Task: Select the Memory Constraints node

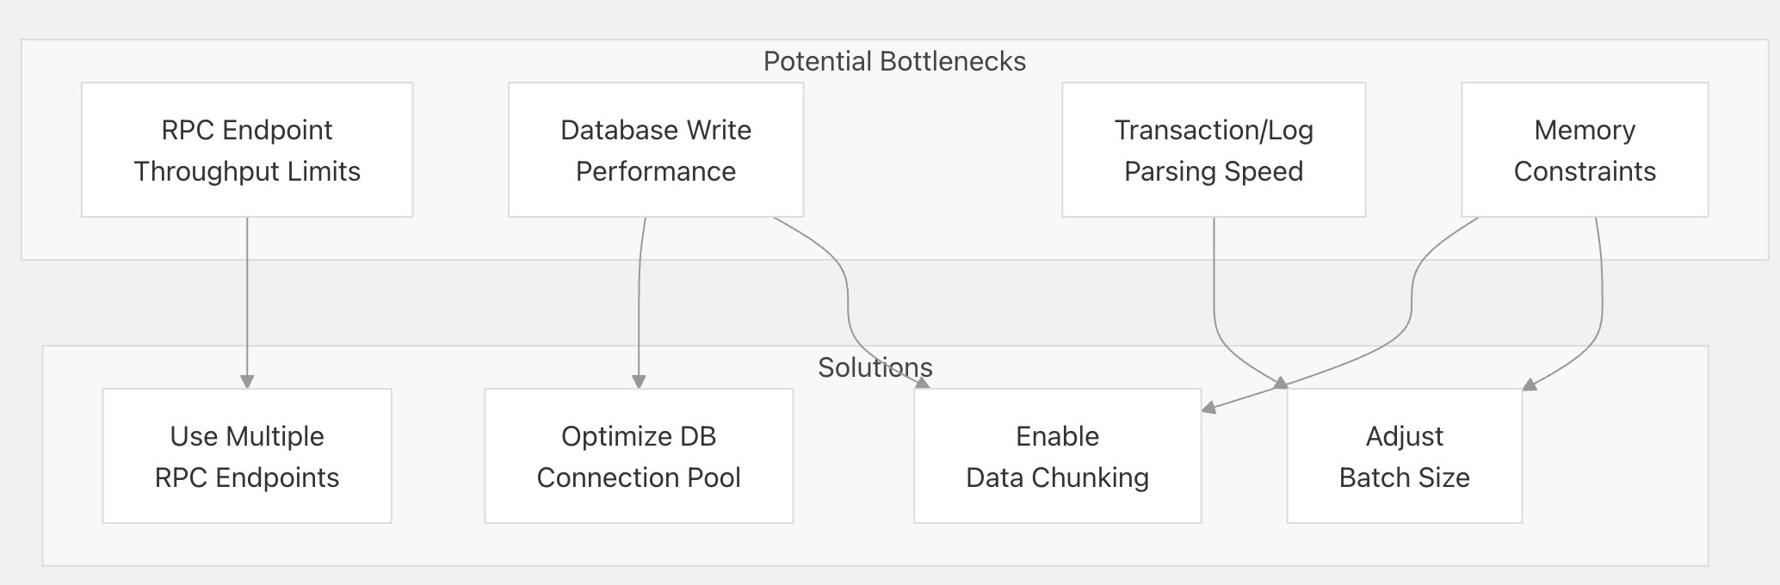Action: 1584,150
